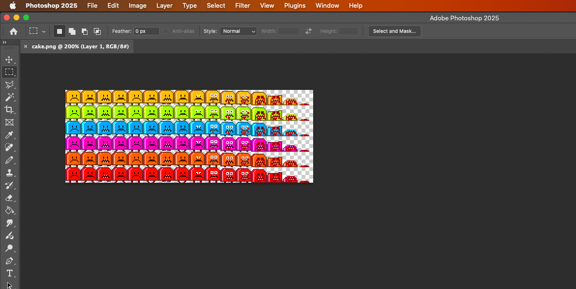576x289 pixels.
Task: Select the Magic Wand tool
Action: click(9, 97)
